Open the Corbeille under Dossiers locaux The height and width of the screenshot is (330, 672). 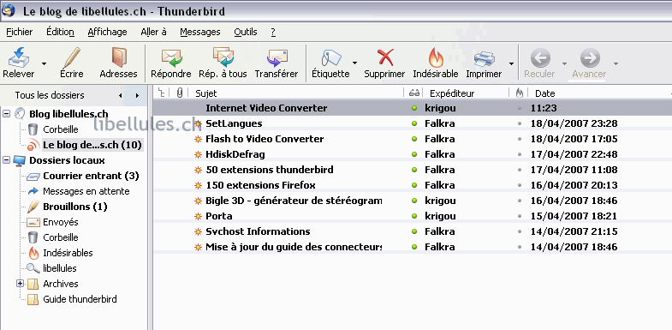(x=61, y=237)
